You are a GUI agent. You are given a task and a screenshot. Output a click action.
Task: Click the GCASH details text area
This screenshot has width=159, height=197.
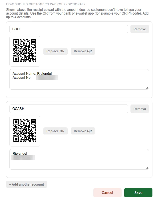pos(79,159)
